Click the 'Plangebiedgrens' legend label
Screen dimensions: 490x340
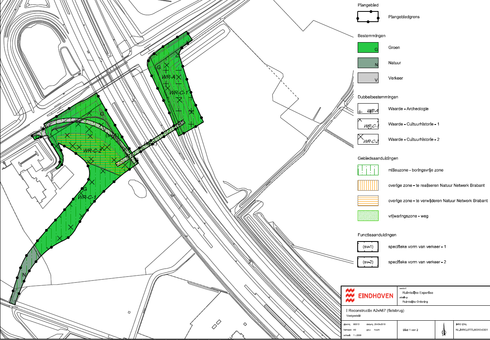point(403,17)
